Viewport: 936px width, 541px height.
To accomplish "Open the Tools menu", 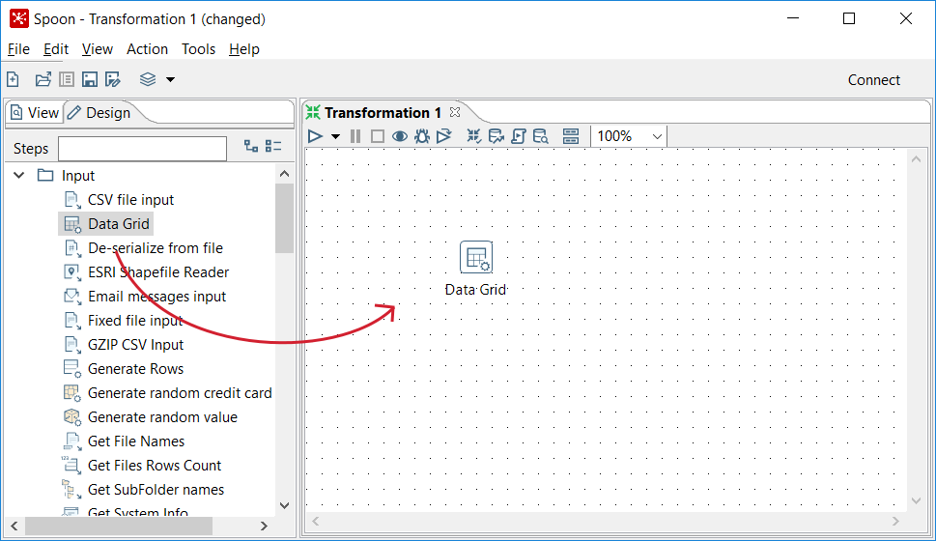I will (198, 49).
